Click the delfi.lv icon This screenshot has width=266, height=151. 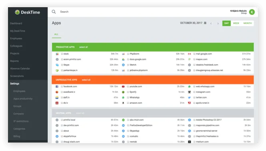tap(57, 97)
